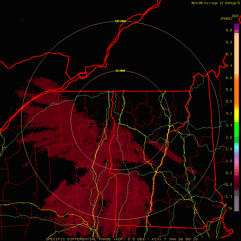Click the 2.6 scale value
Image resolution: width=241 pixels, height=241 pixels.
tap(229, 137)
